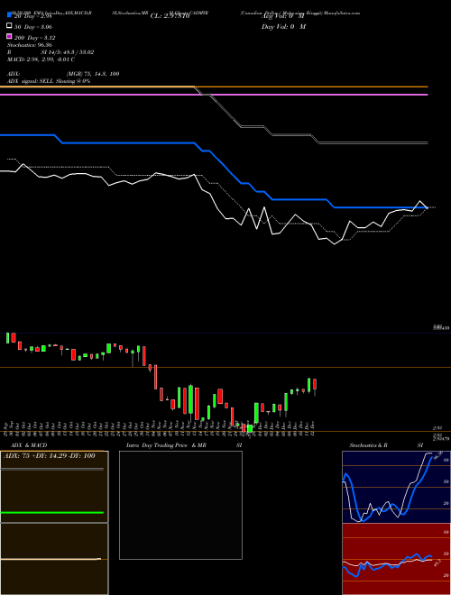Click the empty Intra Day Trading chart box
The width and height of the screenshot is (451, 595).
click(180, 505)
